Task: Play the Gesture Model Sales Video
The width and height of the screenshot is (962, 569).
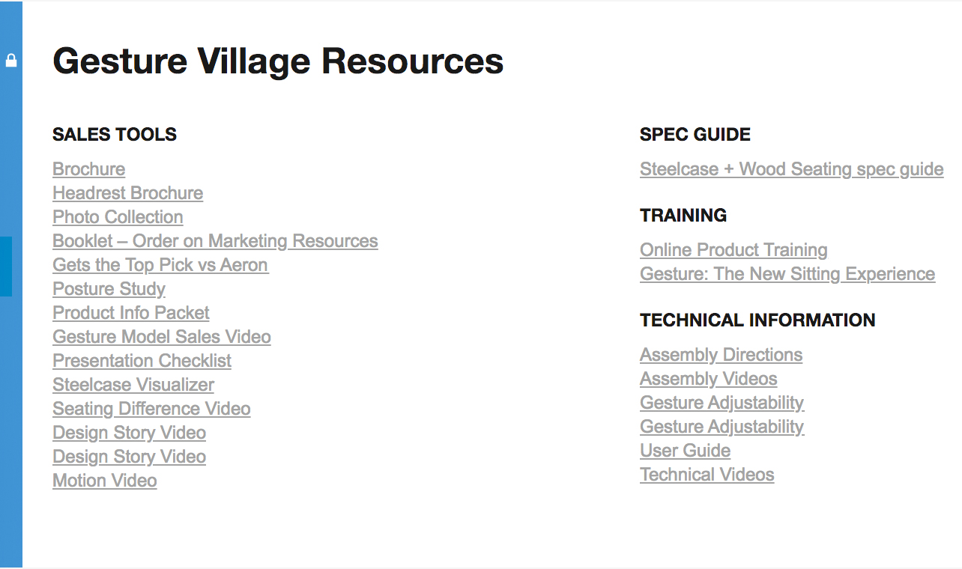Action: coord(161,337)
